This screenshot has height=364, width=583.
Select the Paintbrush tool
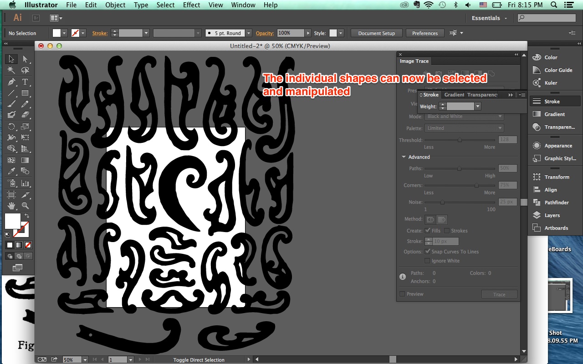click(11, 104)
